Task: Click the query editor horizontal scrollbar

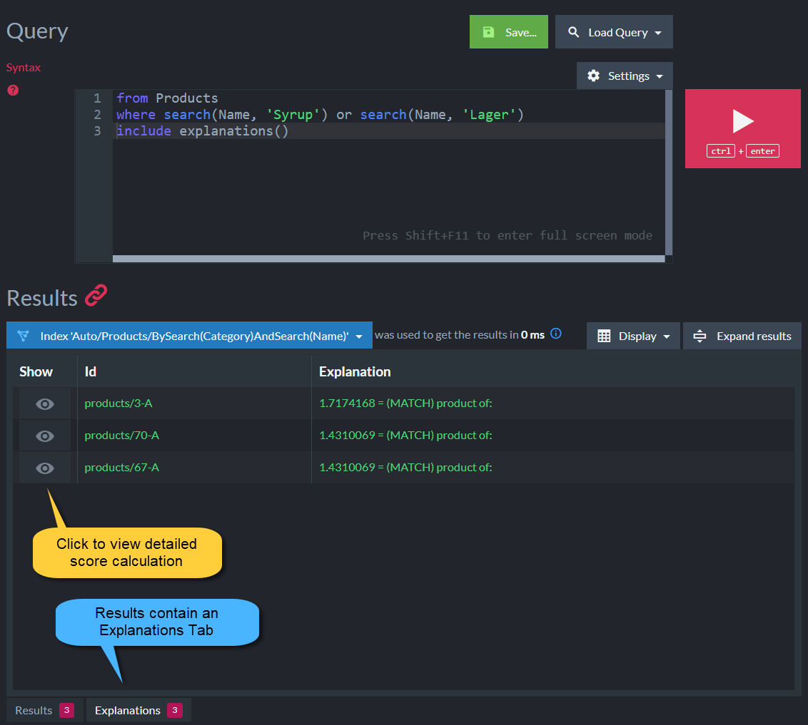Action: click(388, 258)
